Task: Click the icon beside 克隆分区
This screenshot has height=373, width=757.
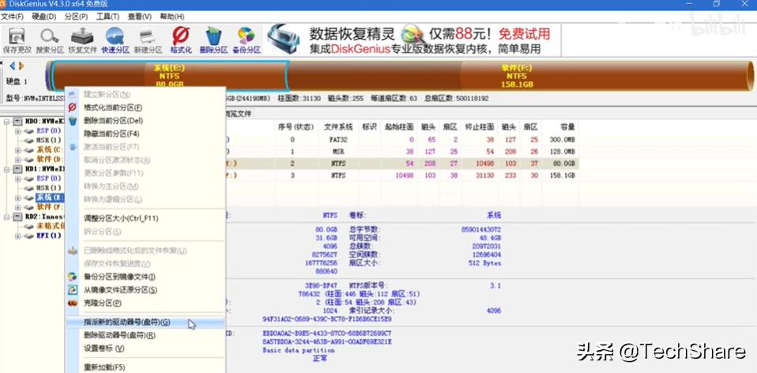Action: point(73,303)
